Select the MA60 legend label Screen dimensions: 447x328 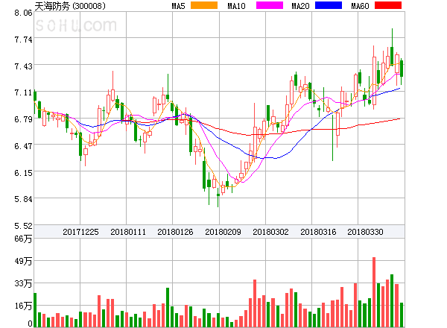[360, 6]
